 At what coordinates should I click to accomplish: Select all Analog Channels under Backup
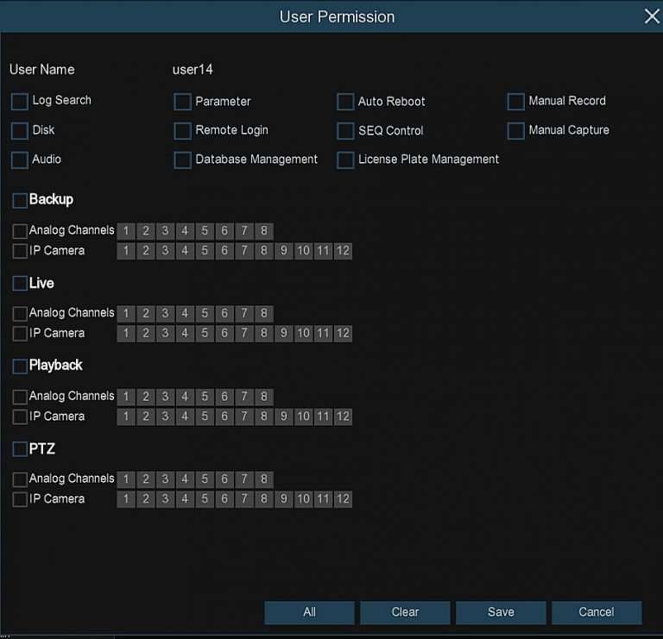pyautogui.click(x=20, y=231)
